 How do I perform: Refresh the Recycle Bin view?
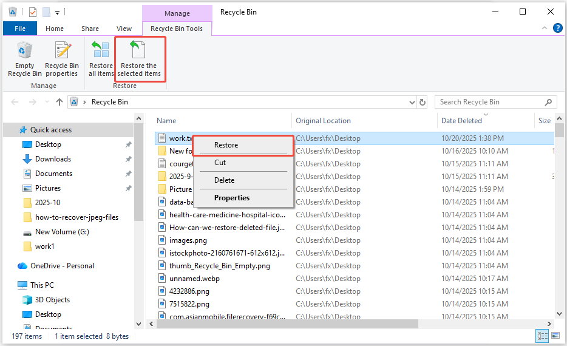423,102
